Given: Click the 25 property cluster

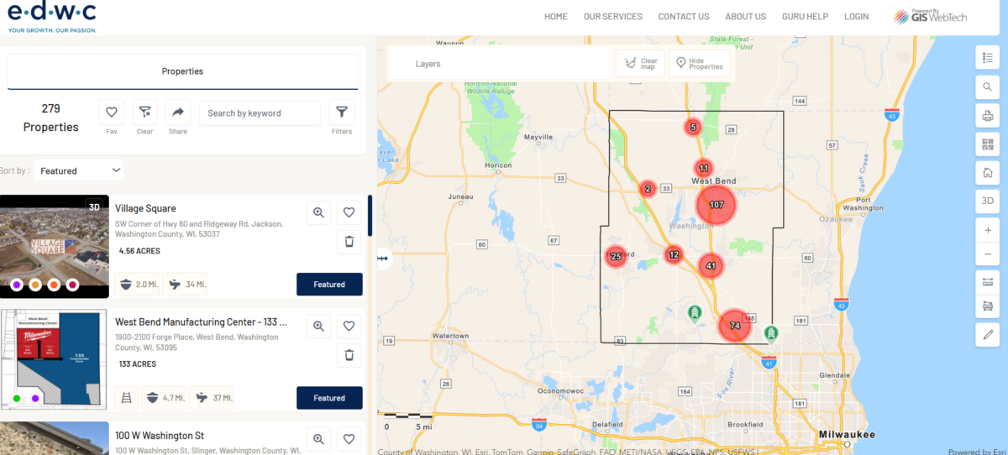Looking at the screenshot, I should pyautogui.click(x=616, y=257).
